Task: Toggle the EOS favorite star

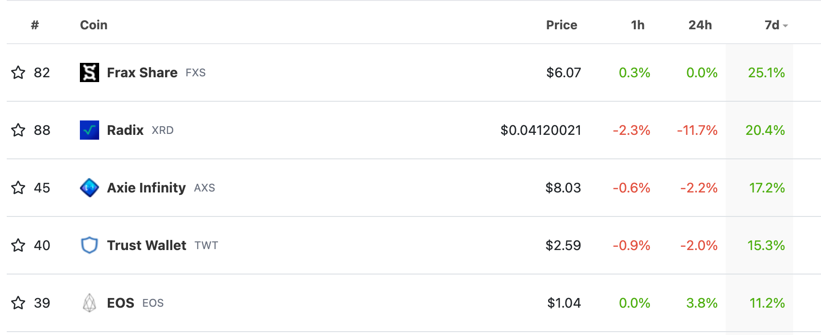Action: click(x=18, y=303)
